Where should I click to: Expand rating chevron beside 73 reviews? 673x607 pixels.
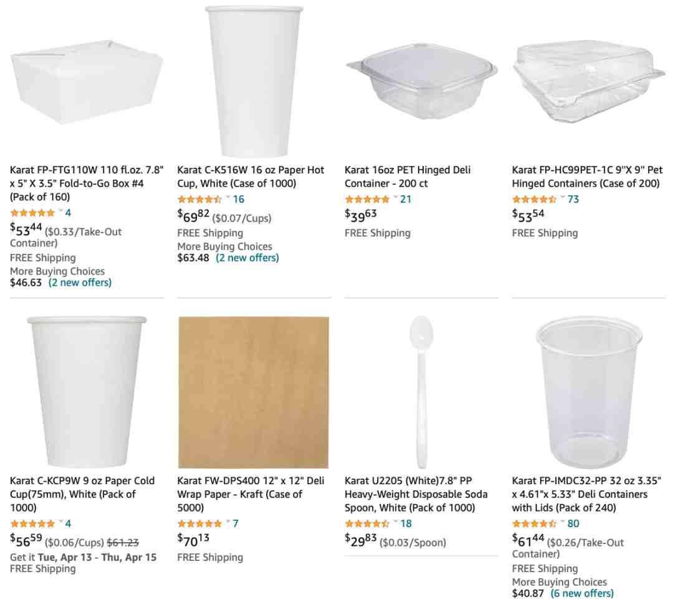(x=563, y=198)
